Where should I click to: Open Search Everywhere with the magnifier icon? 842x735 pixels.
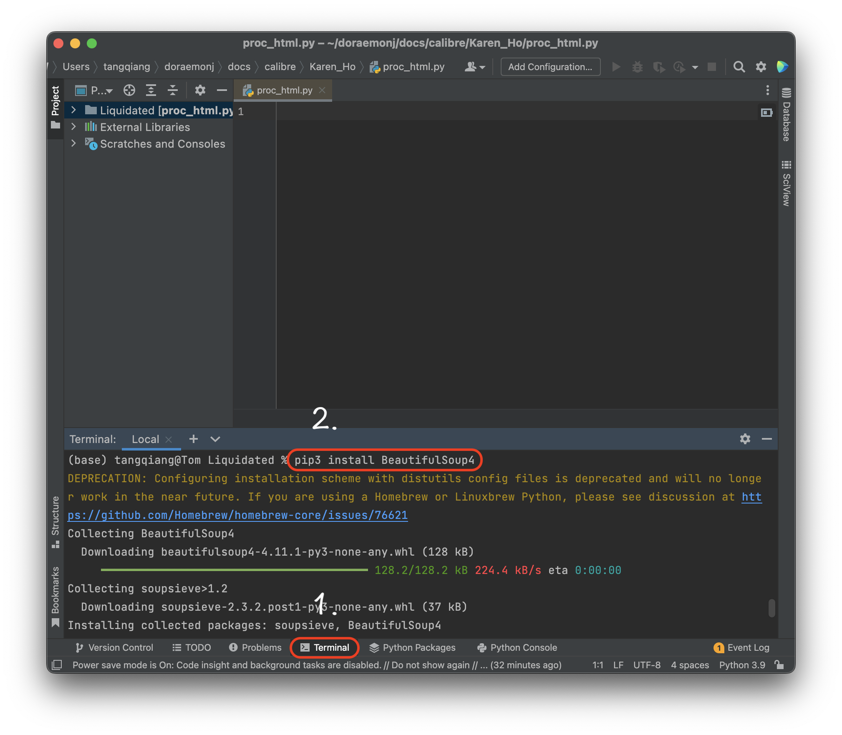(739, 67)
